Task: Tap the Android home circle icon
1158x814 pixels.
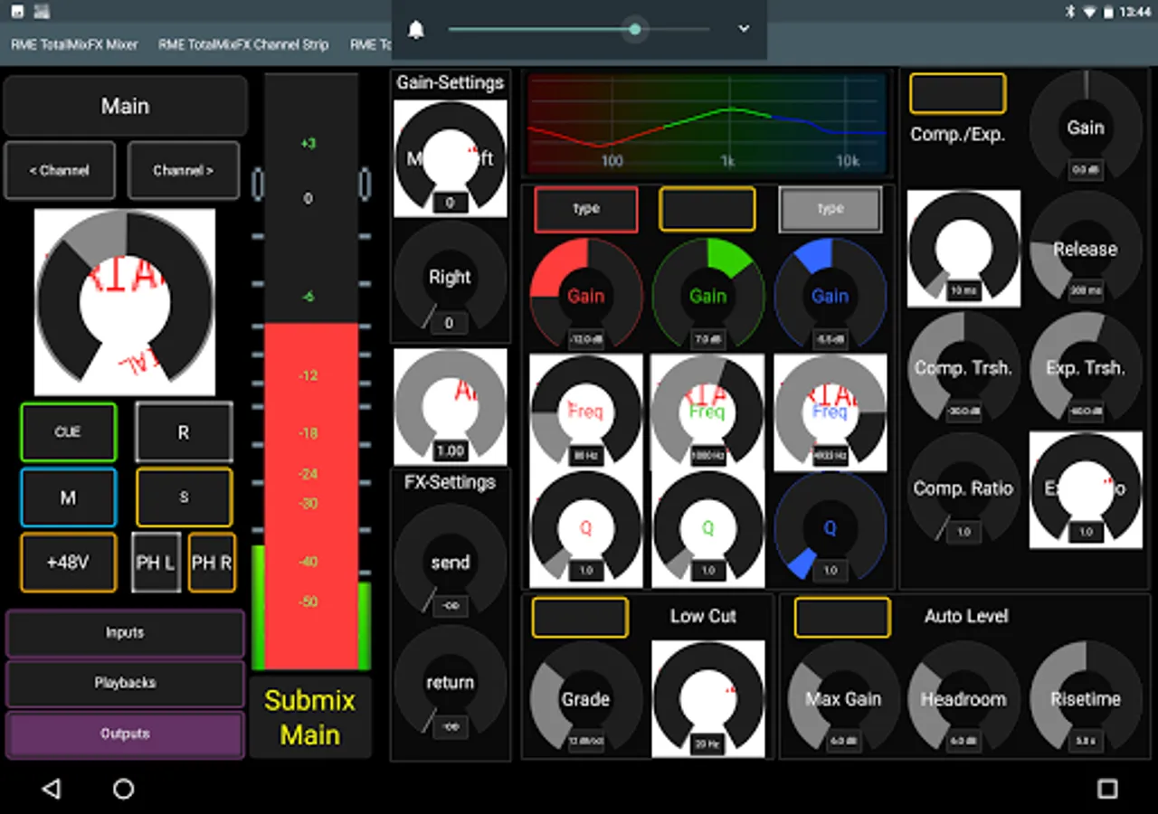Action: click(124, 789)
